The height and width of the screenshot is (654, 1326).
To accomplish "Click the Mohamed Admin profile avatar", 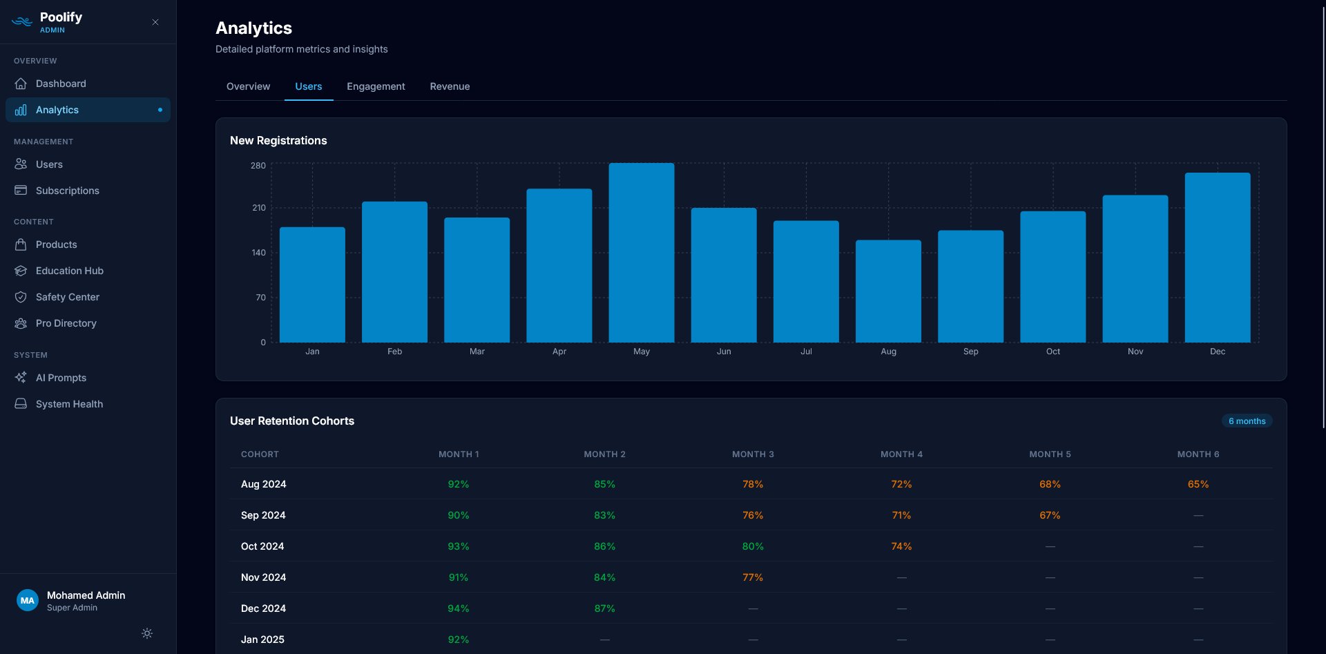I will click(x=28, y=599).
